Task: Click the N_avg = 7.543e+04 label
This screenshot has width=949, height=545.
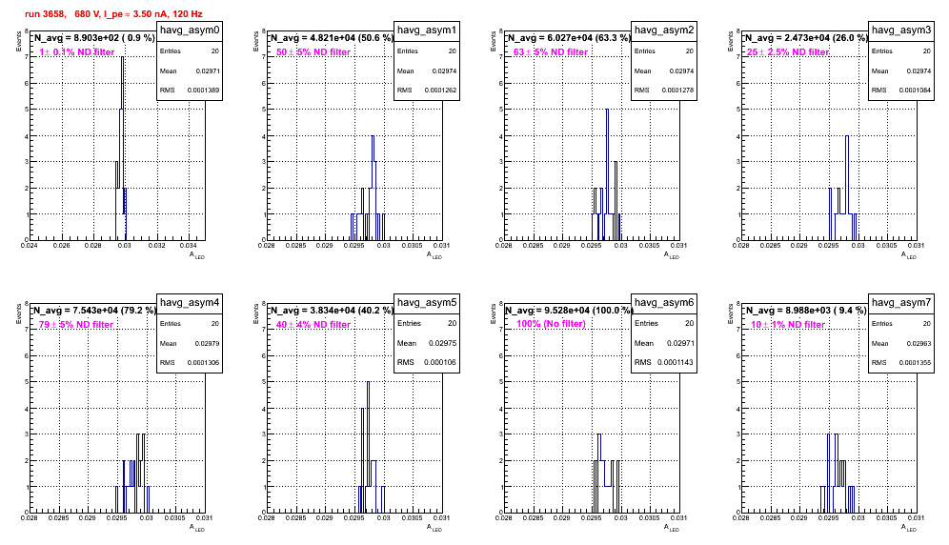Action: point(93,310)
